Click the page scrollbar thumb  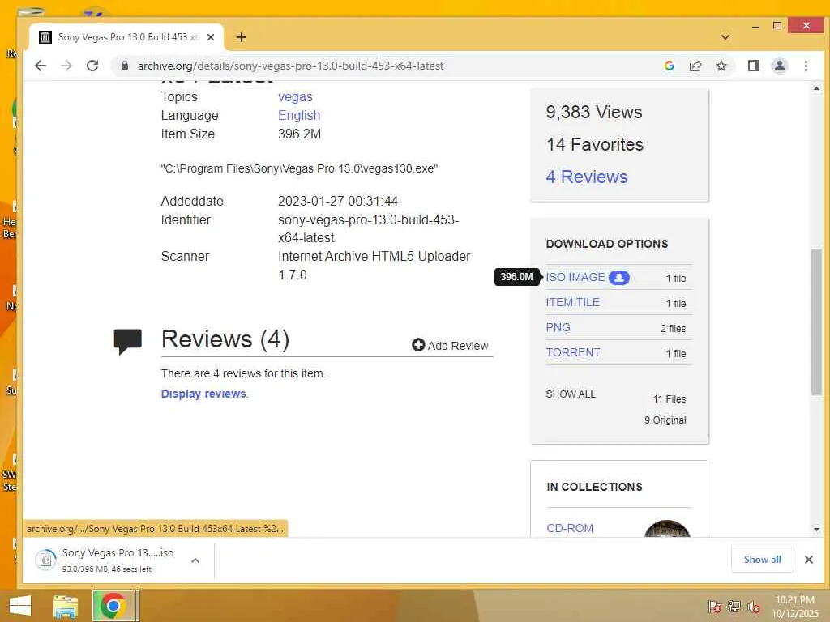coord(816,322)
